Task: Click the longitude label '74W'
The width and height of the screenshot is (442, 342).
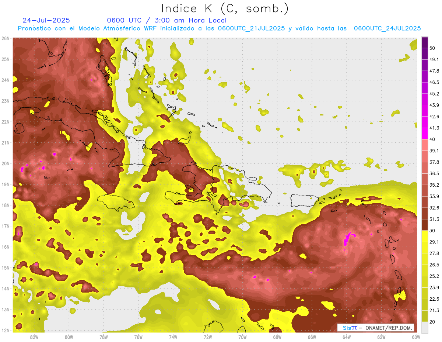Action: click(173, 337)
